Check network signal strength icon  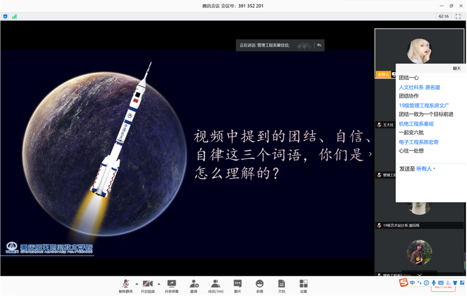[x=14, y=16]
